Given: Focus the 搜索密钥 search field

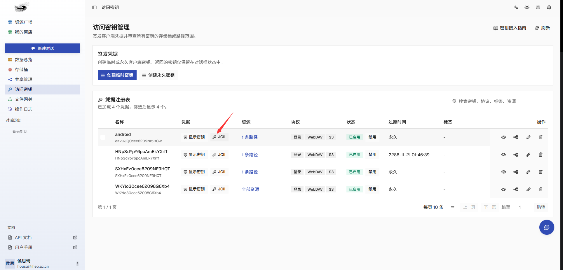Looking at the screenshot, I should click(499, 101).
